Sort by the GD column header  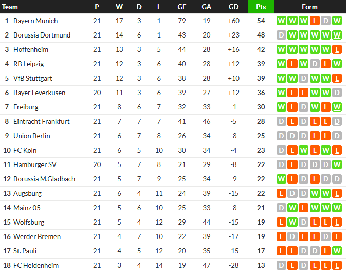233,7
